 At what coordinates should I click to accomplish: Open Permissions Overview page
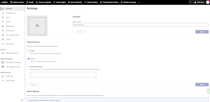point(13,62)
